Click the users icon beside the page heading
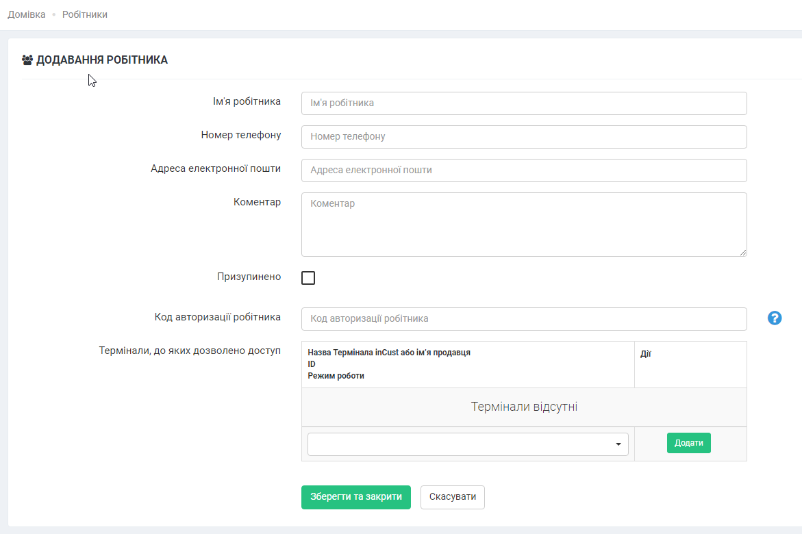The width and height of the screenshot is (802, 534). click(27, 60)
